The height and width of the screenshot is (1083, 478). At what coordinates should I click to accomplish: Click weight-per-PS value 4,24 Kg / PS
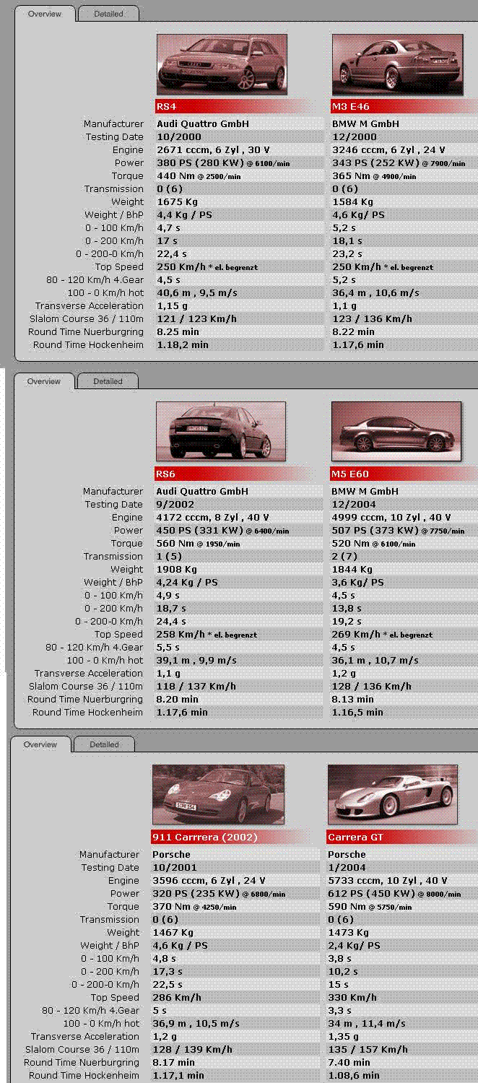coord(187,583)
